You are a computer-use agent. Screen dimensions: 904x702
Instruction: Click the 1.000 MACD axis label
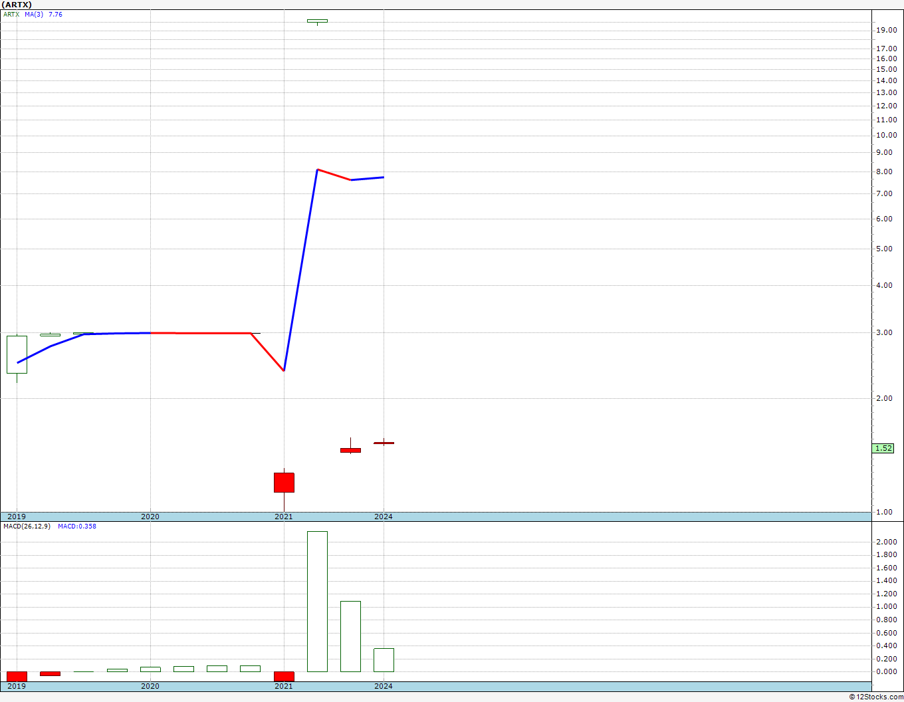pos(887,606)
